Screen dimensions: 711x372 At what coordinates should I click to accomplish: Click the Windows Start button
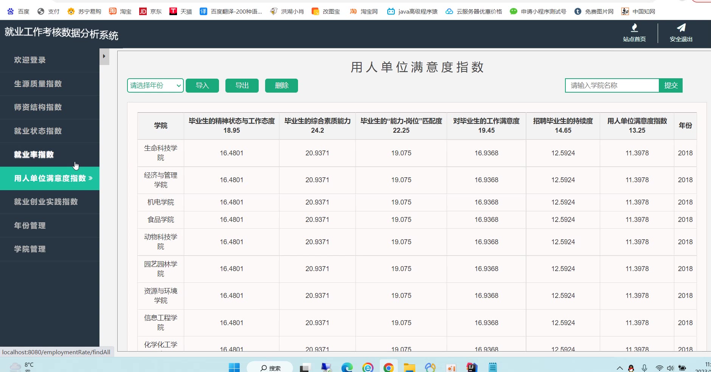pos(234,367)
